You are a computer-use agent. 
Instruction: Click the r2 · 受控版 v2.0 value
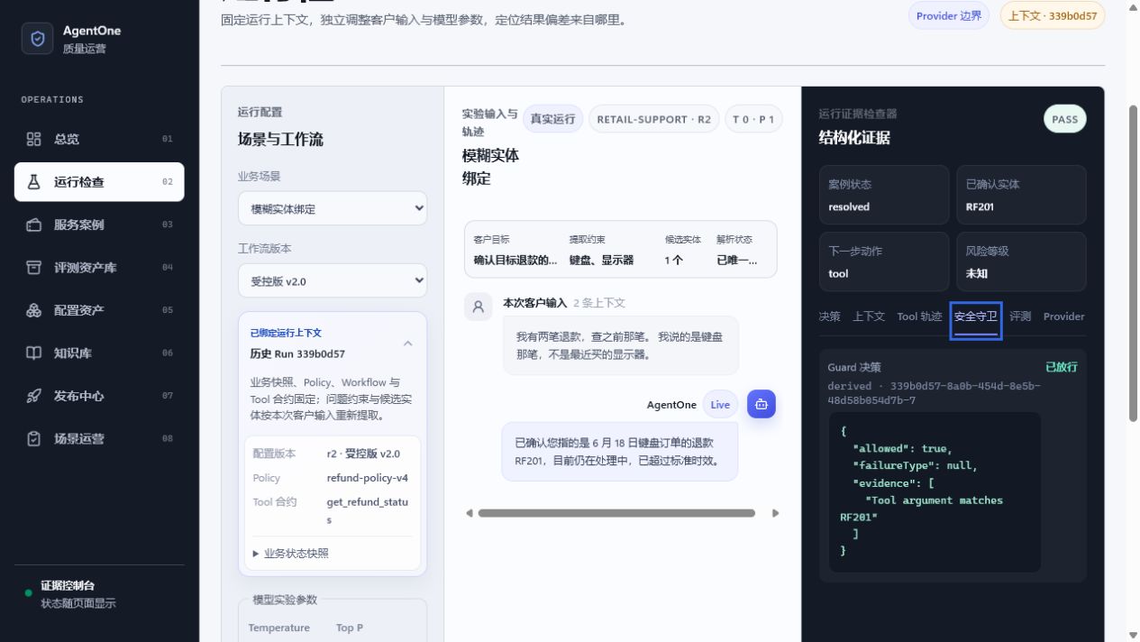click(363, 454)
